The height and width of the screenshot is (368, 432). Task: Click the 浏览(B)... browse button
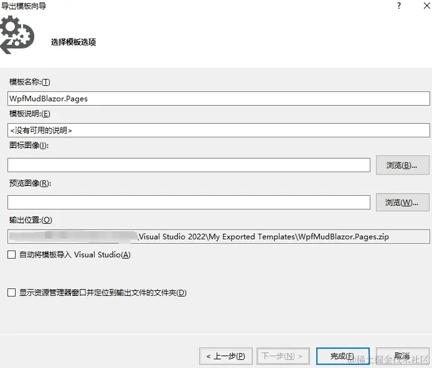click(403, 165)
